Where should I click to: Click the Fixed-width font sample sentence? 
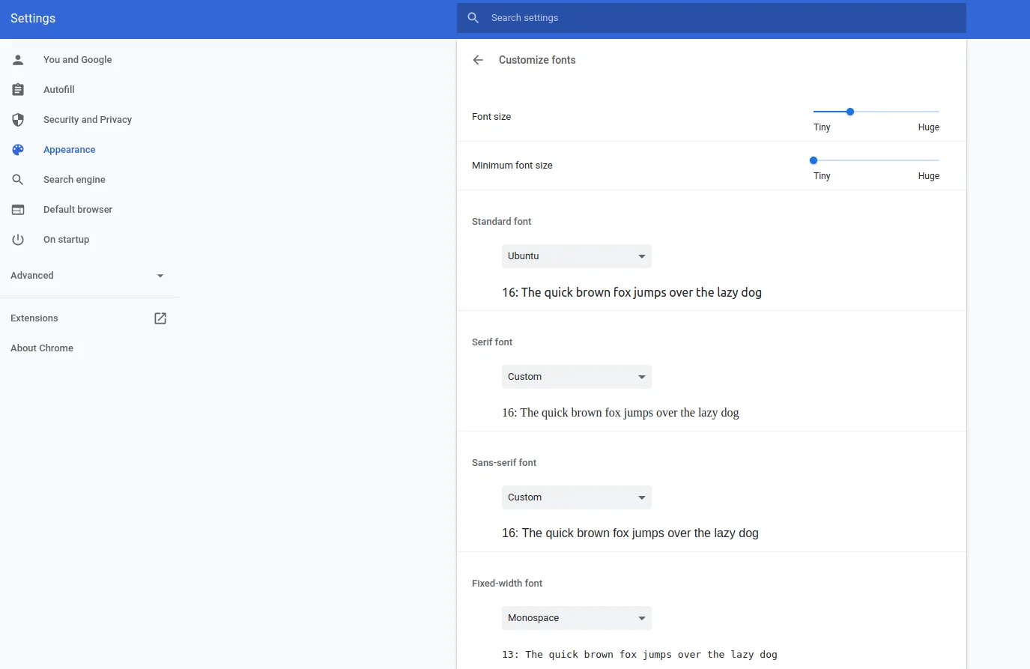click(640, 655)
